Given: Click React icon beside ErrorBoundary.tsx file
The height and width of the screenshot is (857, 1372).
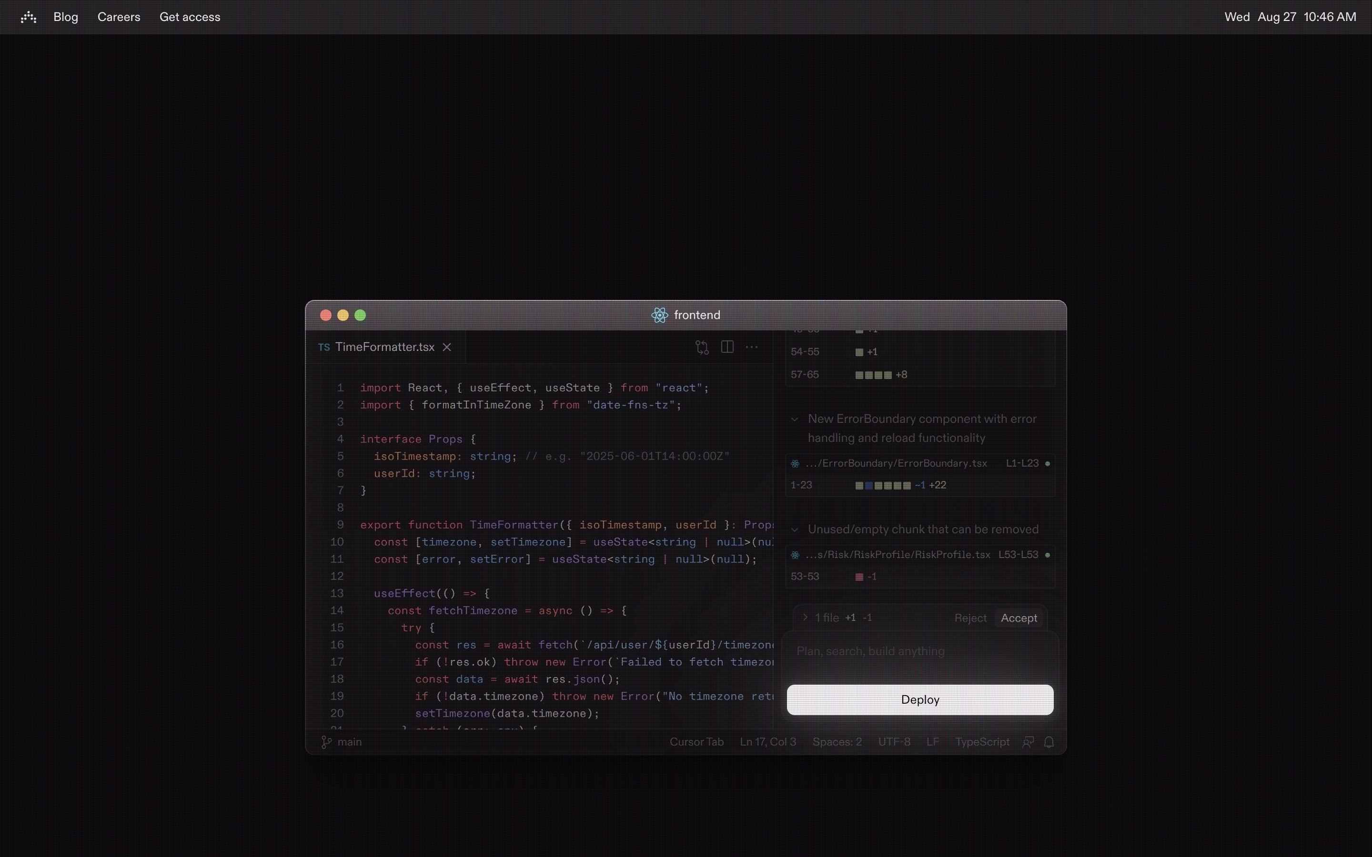Looking at the screenshot, I should (795, 464).
